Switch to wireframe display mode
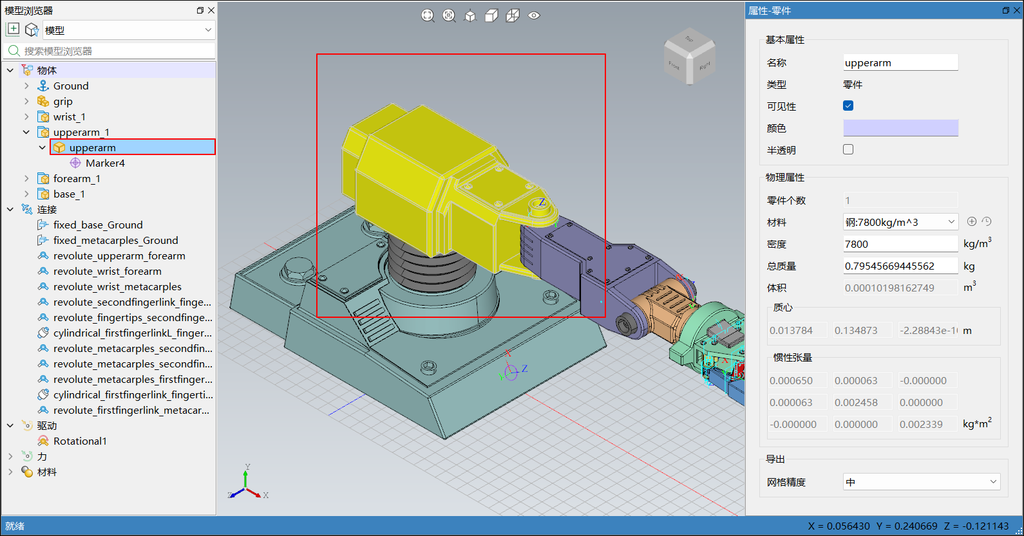Viewport: 1024px width, 536px height. (513, 15)
